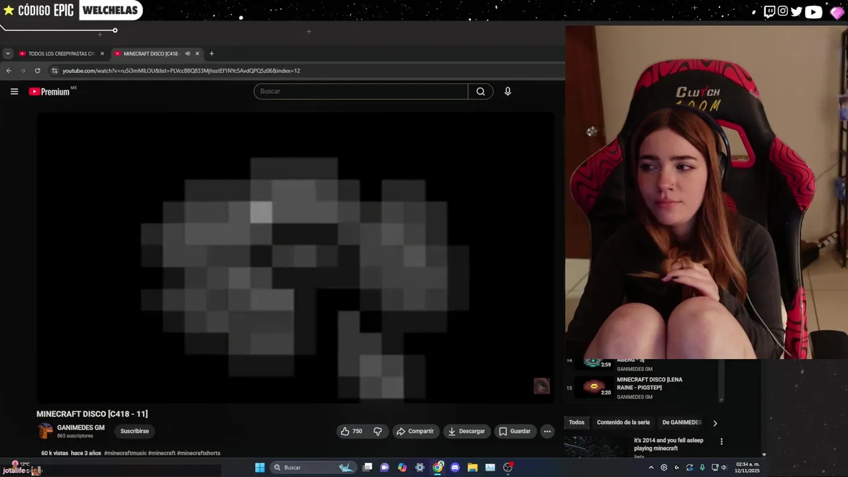The image size is (848, 477).
Task: Dislike the Minecraft Disco video
Action: tap(378, 431)
